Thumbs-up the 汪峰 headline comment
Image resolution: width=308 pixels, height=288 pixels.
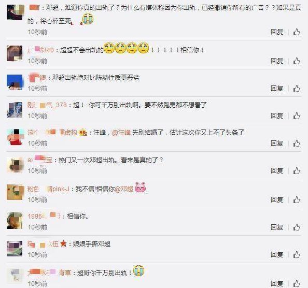(x=297, y=143)
